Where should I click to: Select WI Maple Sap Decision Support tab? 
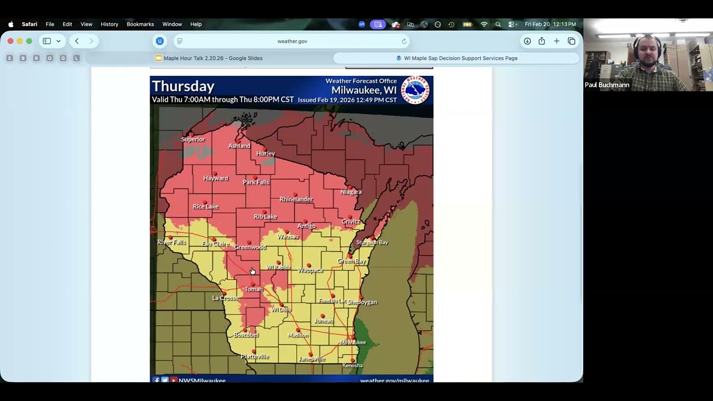click(x=456, y=58)
